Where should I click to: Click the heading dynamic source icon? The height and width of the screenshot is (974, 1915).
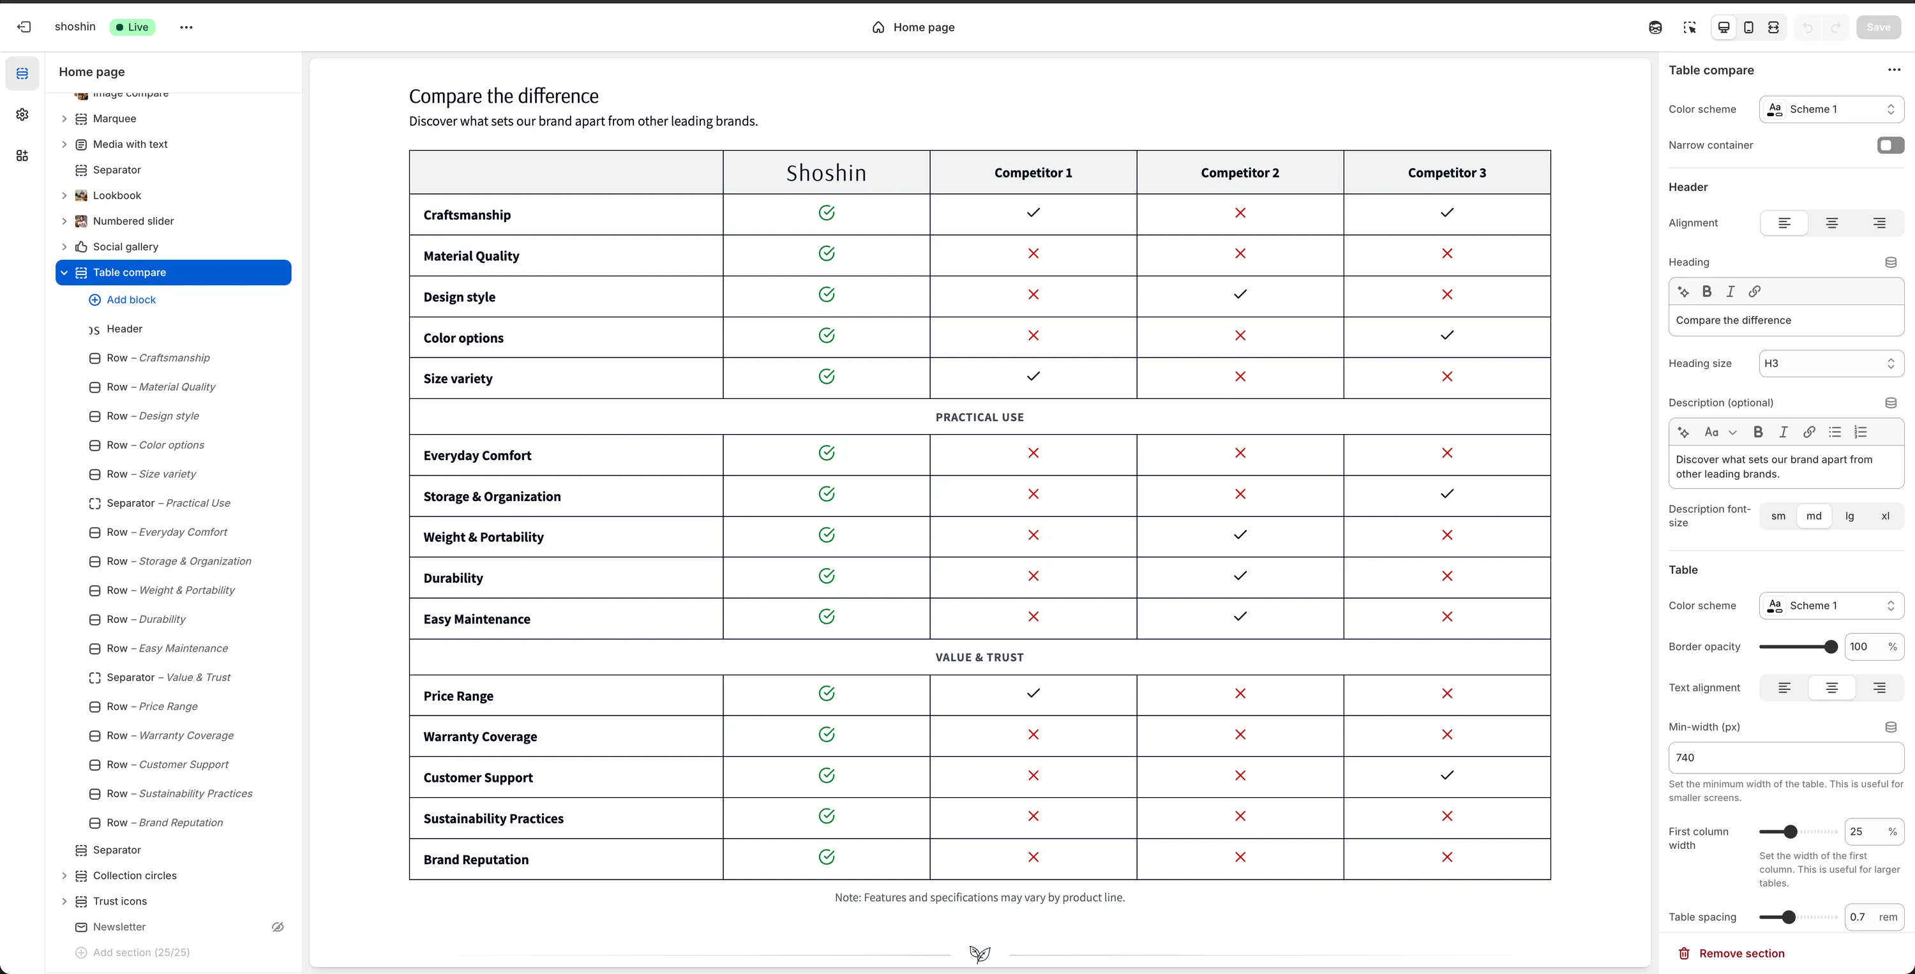(1891, 262)
